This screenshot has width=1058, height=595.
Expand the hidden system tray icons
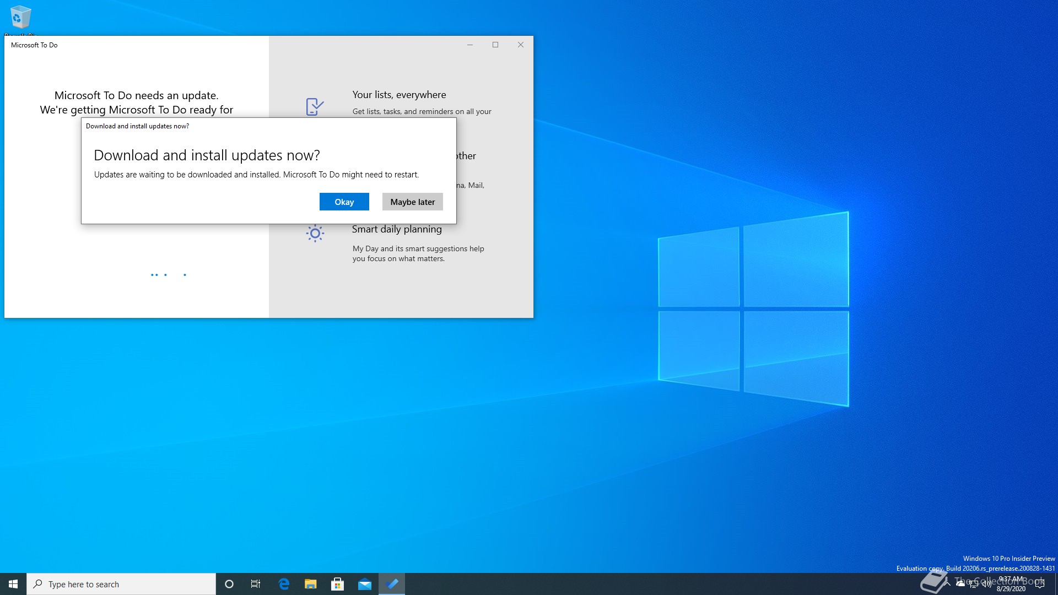947,584
